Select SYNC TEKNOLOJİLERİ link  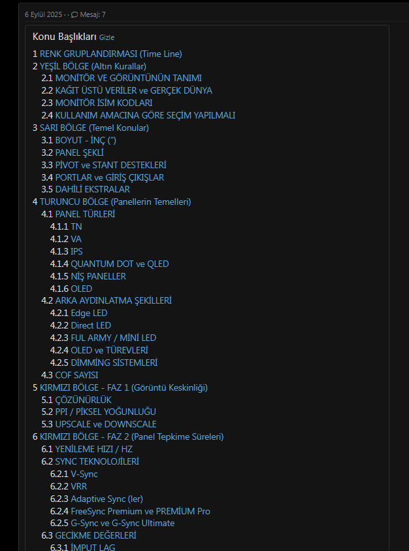[97, 461]
